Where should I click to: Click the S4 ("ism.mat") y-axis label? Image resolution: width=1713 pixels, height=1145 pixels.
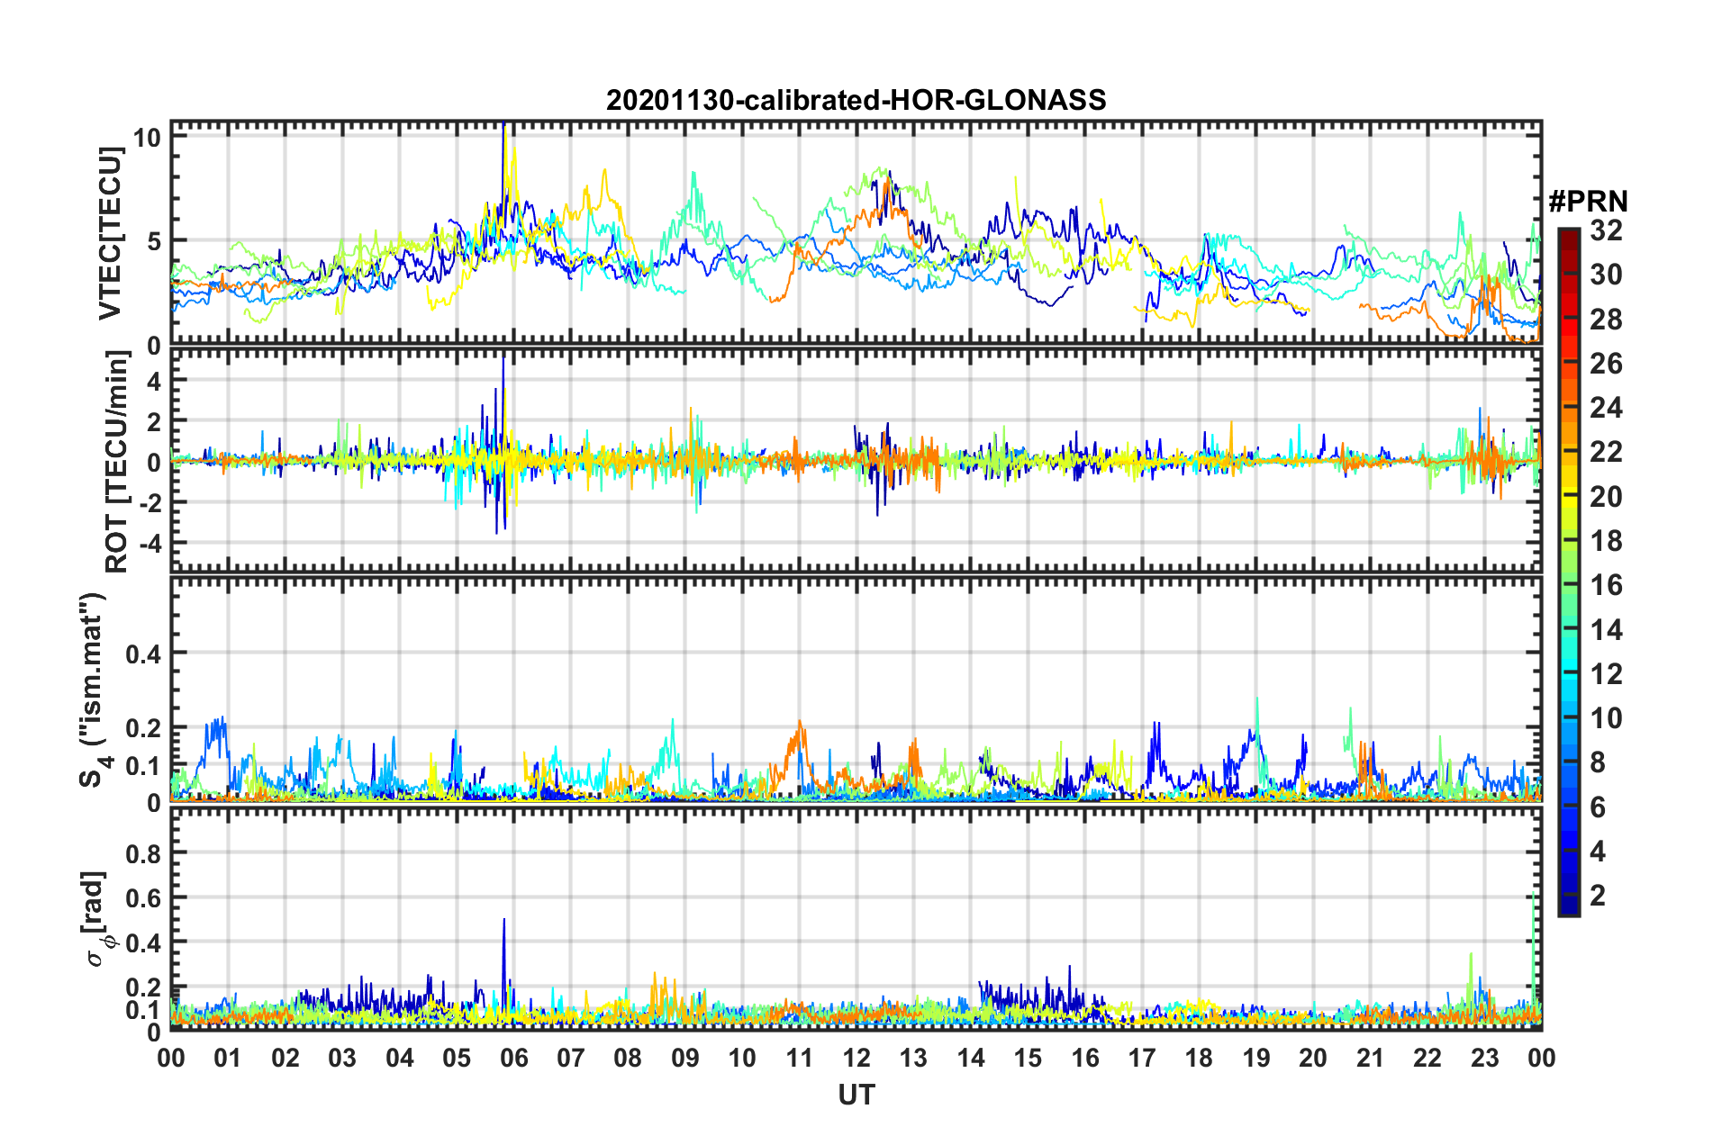94,690
